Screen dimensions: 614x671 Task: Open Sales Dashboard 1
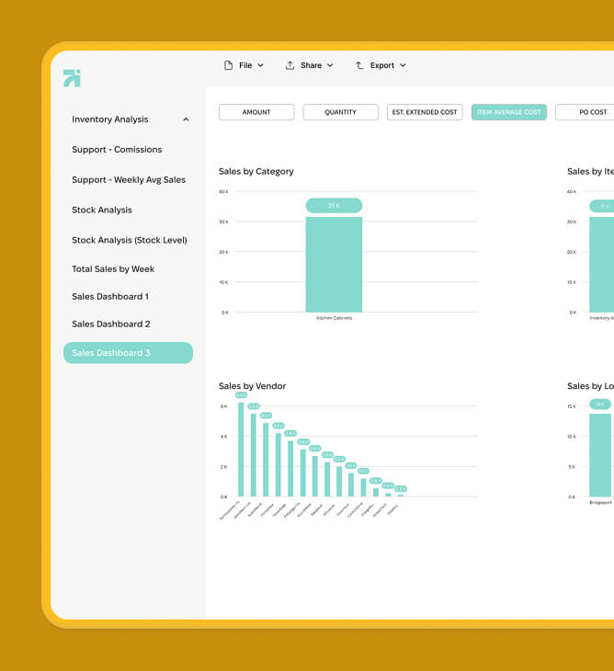[110, 297]
